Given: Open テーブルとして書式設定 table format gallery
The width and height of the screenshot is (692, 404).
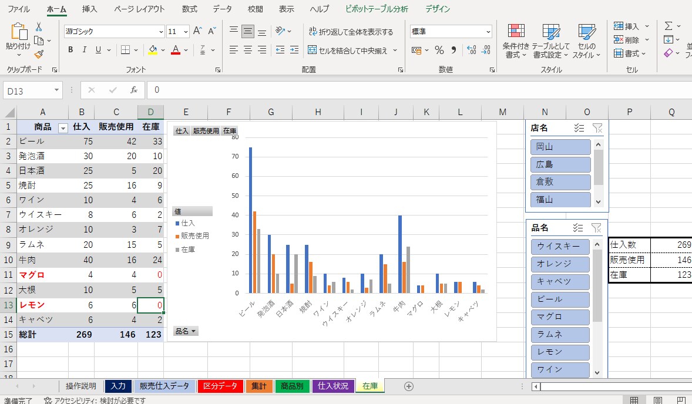Looking at the screenshot, I should click(x=551, y=41).
